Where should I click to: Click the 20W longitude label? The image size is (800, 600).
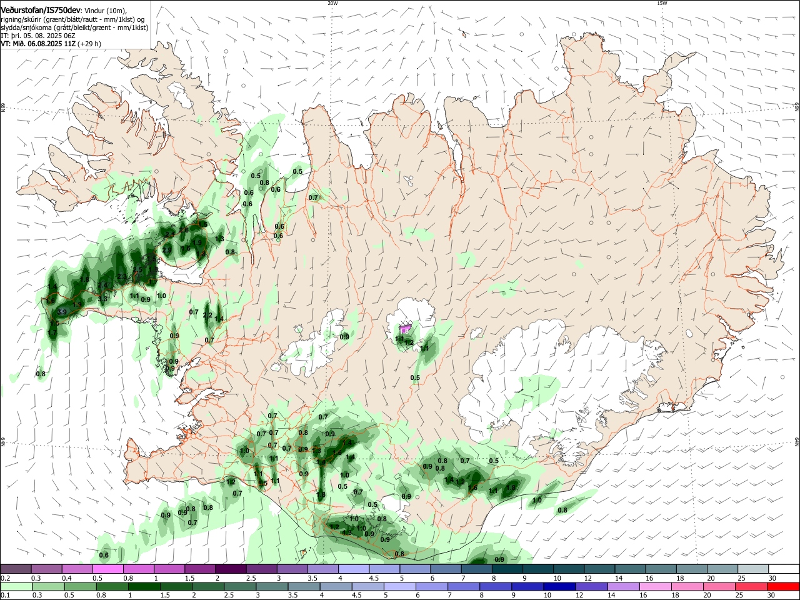pyautogui.click(x=333, y=3)
